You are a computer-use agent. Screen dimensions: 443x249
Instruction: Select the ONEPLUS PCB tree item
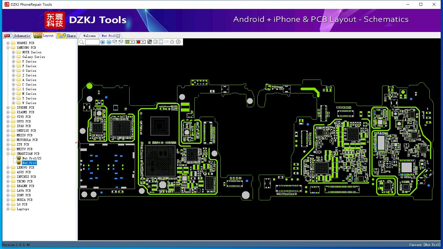[26, 131]
